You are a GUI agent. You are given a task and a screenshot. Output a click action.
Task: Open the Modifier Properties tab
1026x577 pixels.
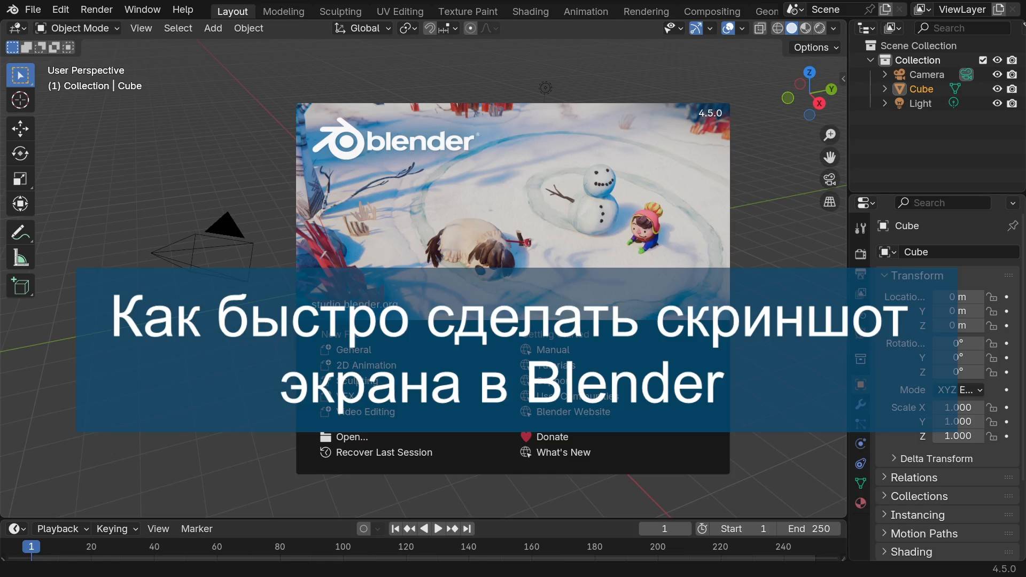pyautogui.click(x=860, y=405)
